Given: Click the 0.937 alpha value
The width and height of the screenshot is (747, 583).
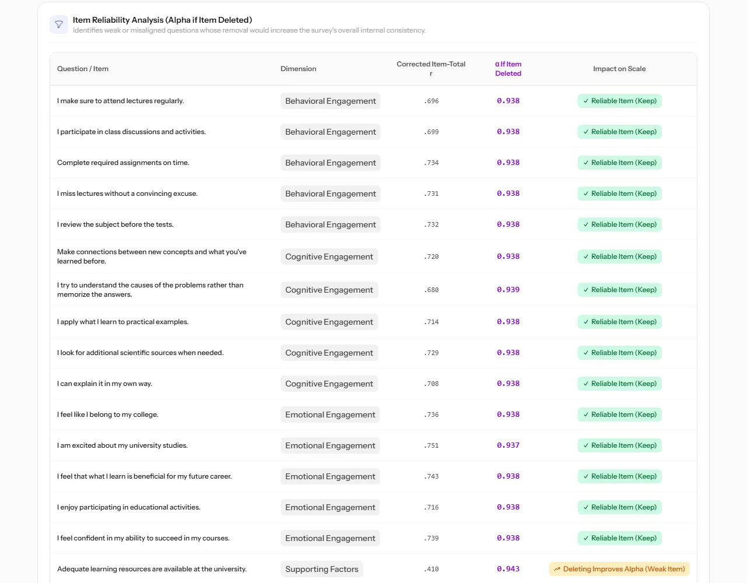Looking at the screenshot, I should (508, 445).
